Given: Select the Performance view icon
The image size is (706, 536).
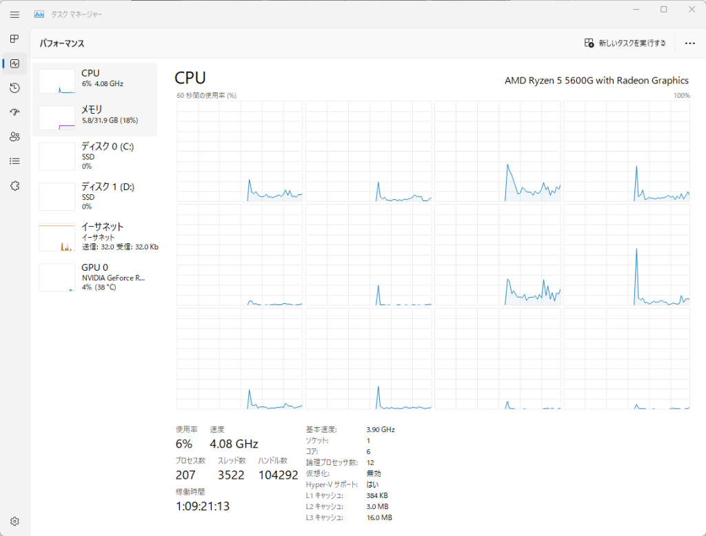Looking at the screenshot, I should click(14, 63).
